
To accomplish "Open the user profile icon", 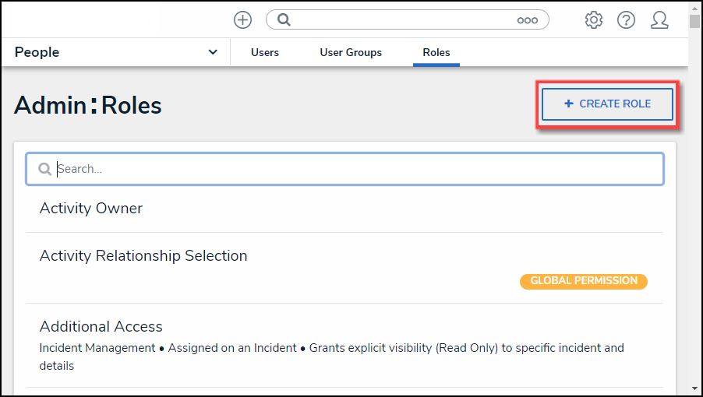I will 659,20.
